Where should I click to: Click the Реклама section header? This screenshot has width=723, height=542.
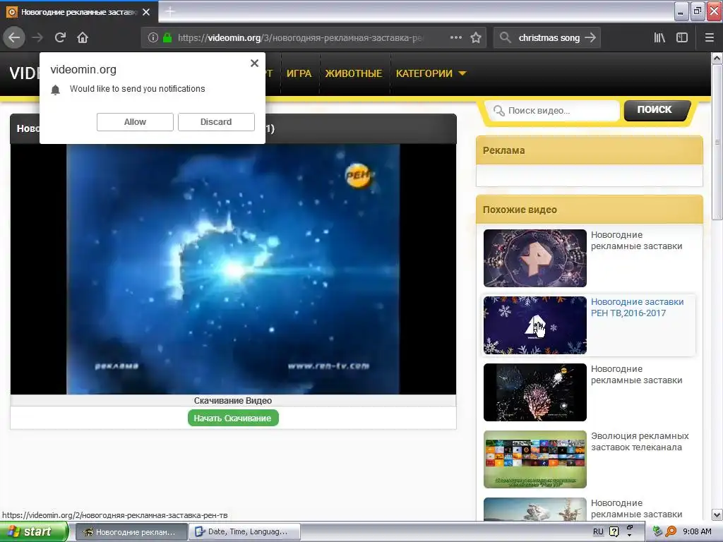point(590,150)
